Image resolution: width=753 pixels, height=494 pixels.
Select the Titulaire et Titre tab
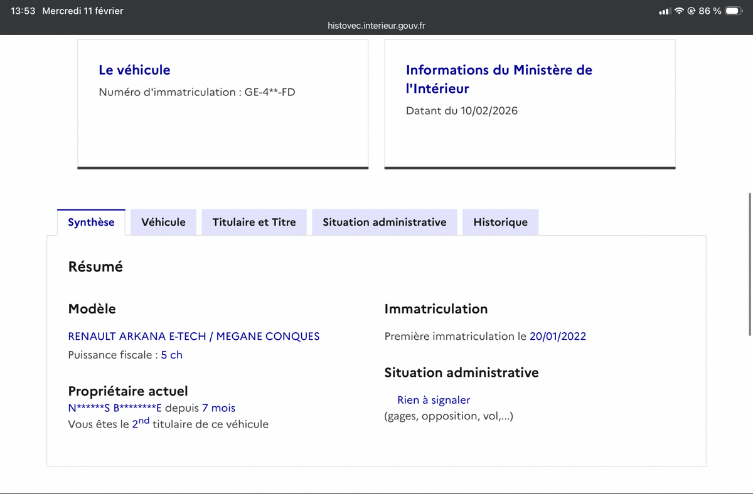click(254, 223)
